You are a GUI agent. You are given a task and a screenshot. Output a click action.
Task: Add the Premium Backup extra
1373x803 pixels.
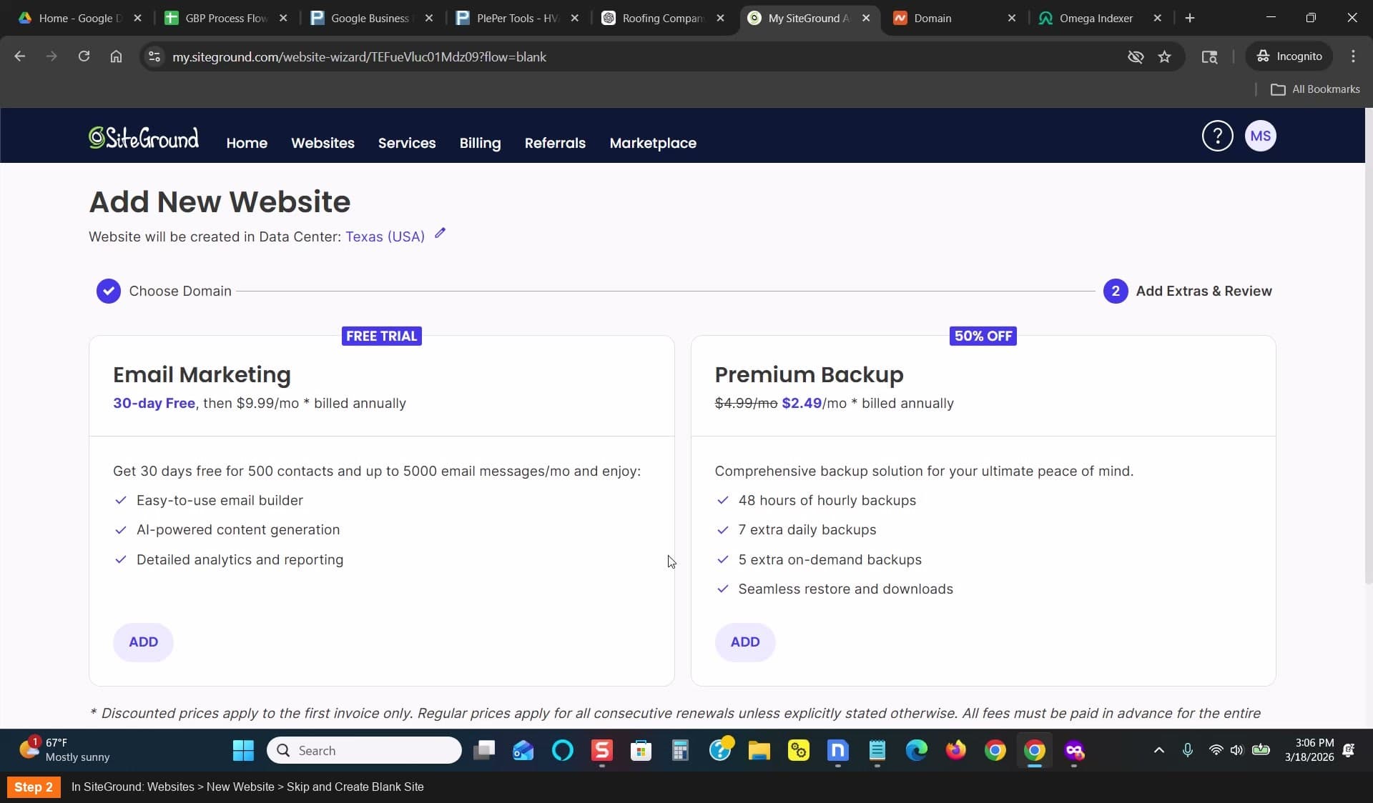[x=745, y=642]
